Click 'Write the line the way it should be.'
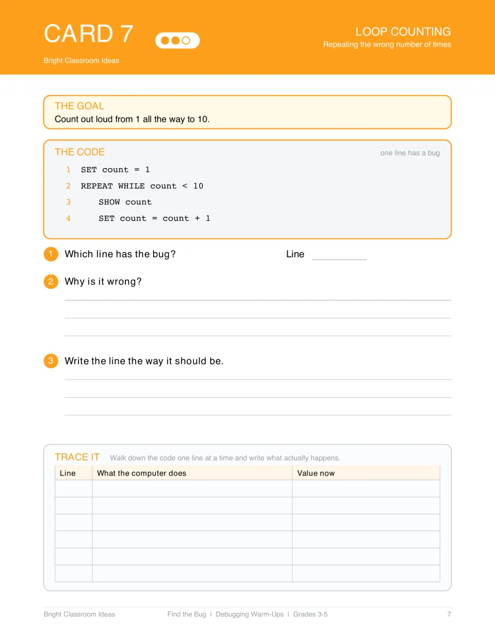This screenshot has width=495, height=641. click(144, 361)
